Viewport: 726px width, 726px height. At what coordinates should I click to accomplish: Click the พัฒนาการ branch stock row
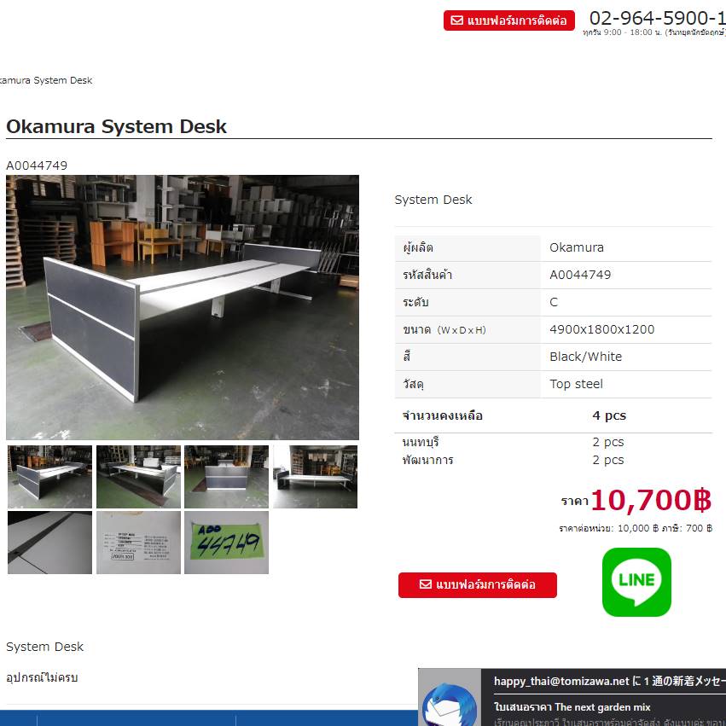tap(554, 460)
